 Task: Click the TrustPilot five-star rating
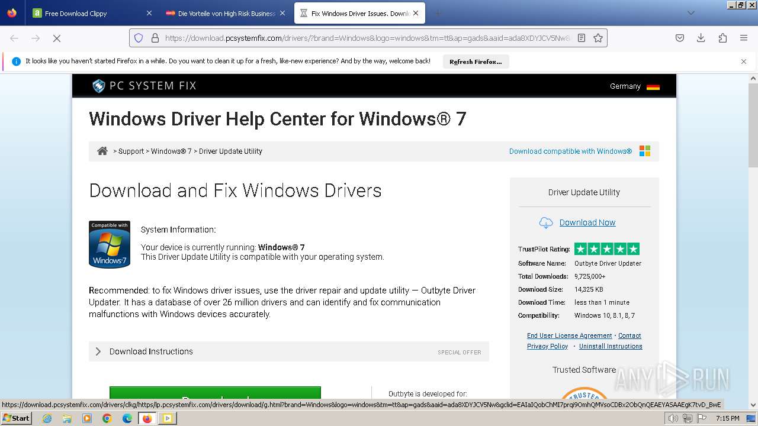click(x=607, y=249)
